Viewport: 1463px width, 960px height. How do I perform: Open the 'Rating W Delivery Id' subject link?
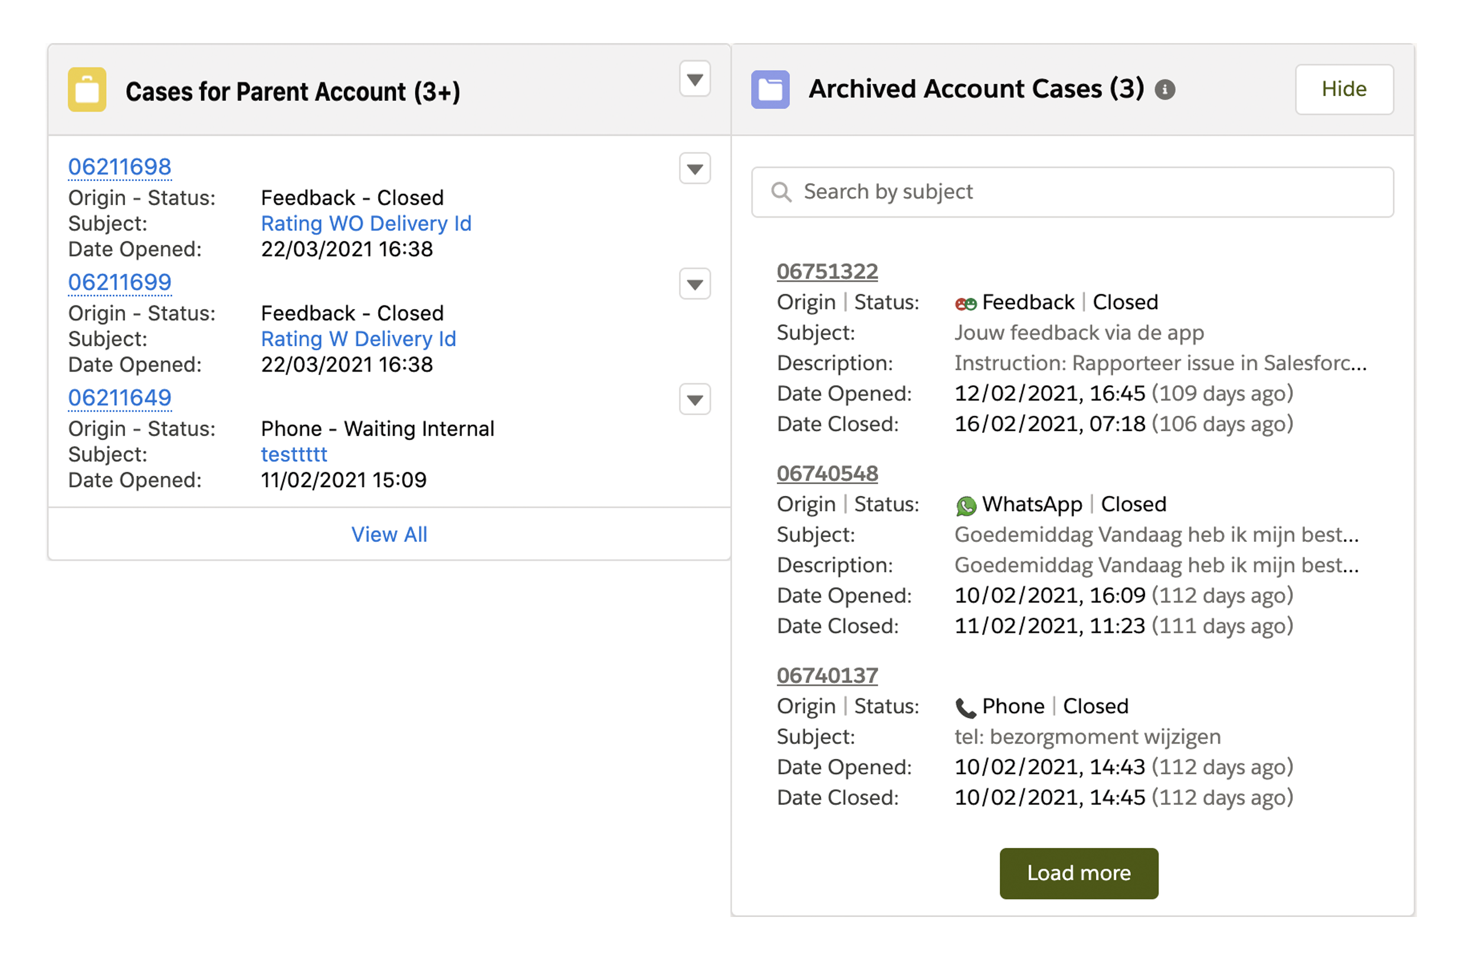point(358,339)
